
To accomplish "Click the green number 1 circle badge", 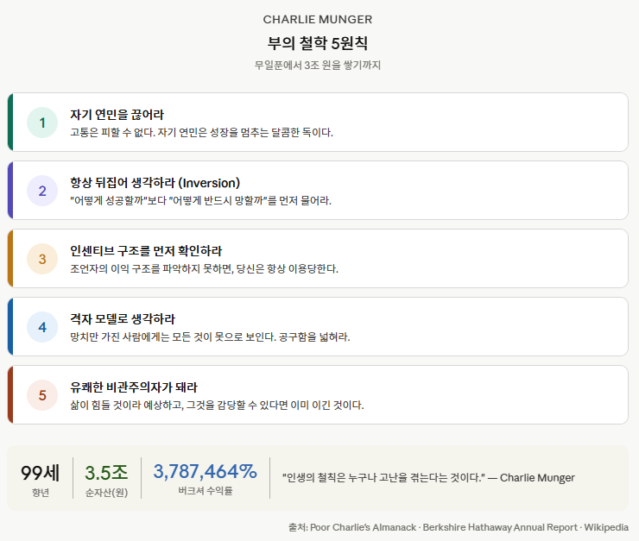I will (41, 123).
